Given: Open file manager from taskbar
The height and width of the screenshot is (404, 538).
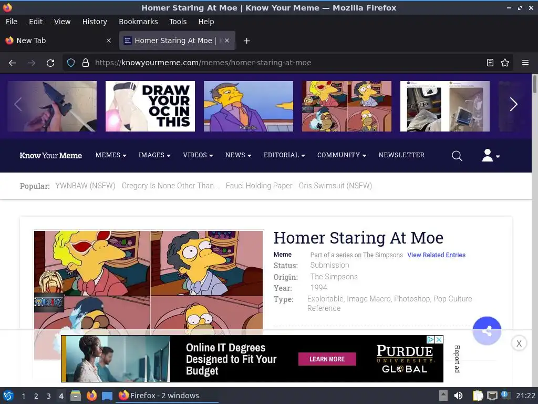Looking at the screenshot, I should pyautogui.click(x=76, y=396).
